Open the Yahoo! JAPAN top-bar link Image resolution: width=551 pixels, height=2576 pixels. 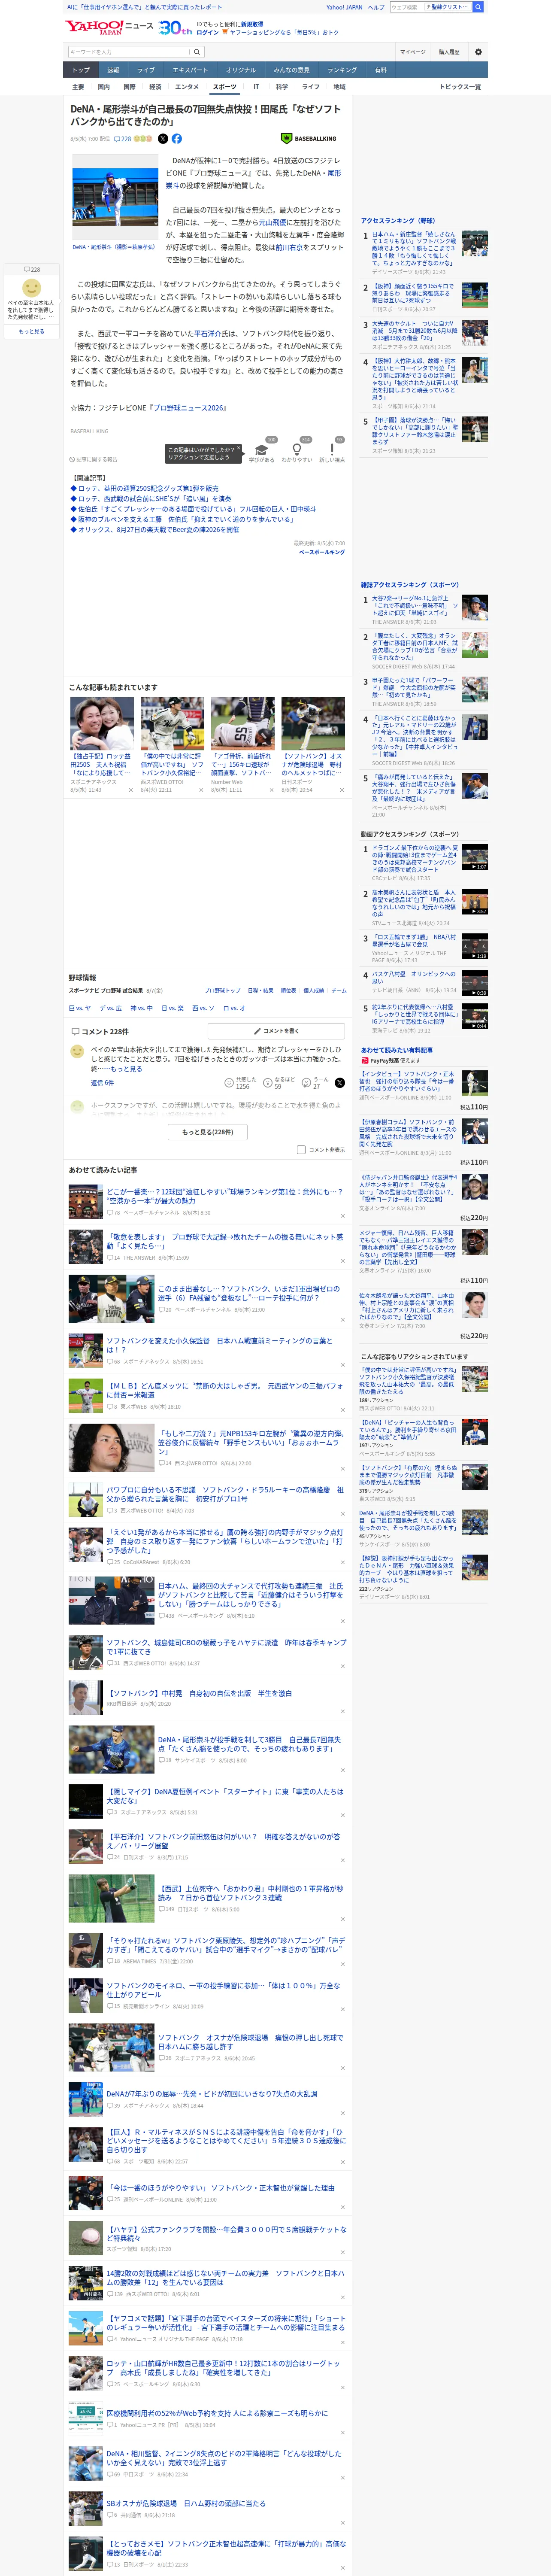pos(344,7)
